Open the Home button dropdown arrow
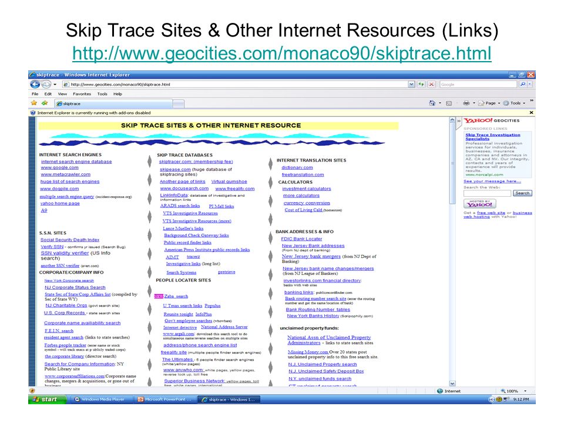This screenshot has width=564, height=423. click(440, 103)
